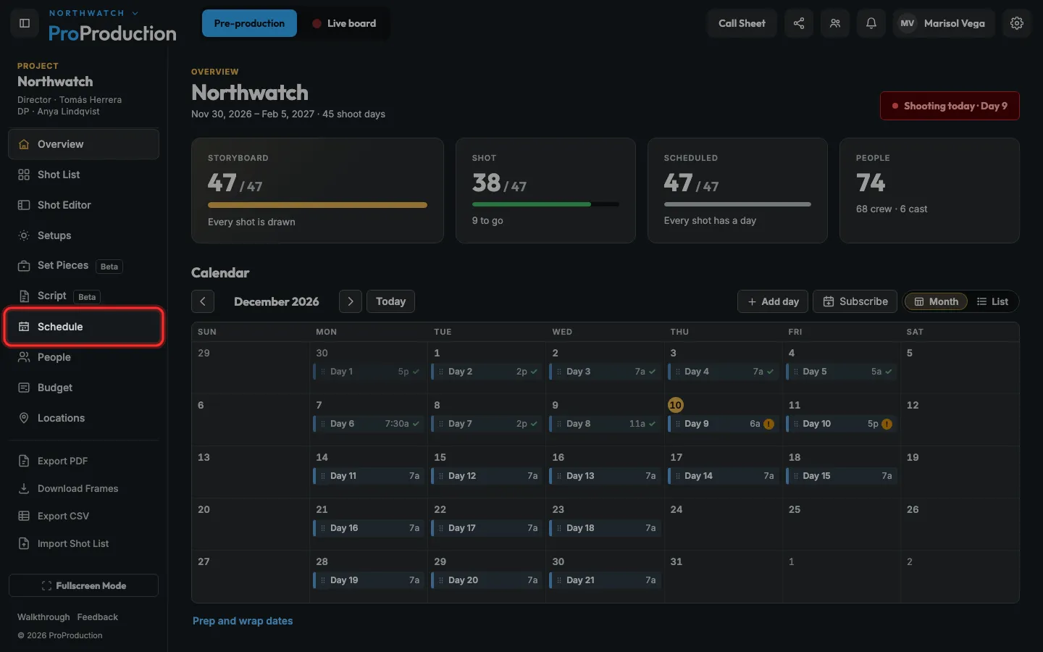Open the Call Sheet
Image resolution: width=1043 pixels, height=652 pixels.
pos(742,23)
